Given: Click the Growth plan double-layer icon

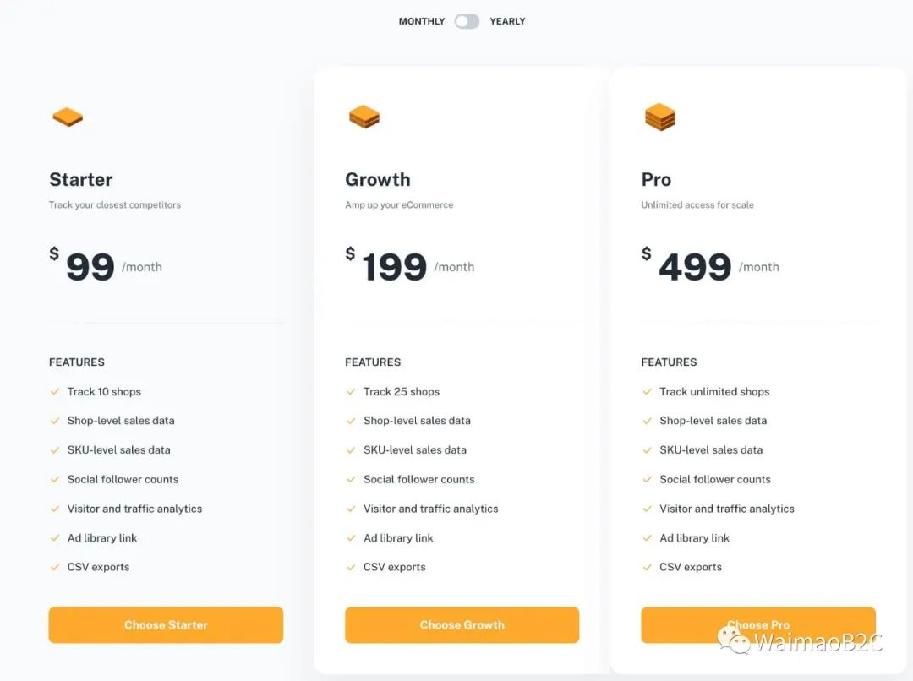Looking at the screenshot, I should coord(364,117).
